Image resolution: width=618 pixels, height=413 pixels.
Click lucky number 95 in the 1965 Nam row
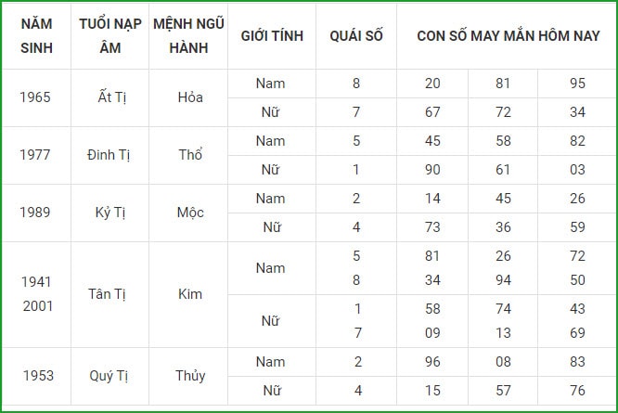(577, 84)
